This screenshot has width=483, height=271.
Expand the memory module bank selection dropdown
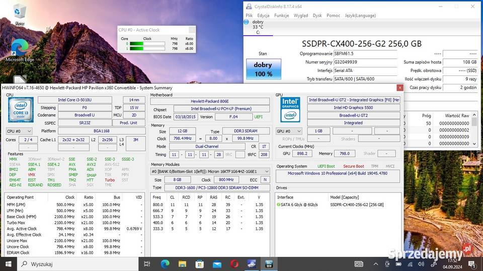click(x=210, y=171)
